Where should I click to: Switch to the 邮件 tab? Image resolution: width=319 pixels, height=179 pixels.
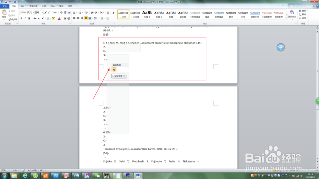click(x=53, y=6)
